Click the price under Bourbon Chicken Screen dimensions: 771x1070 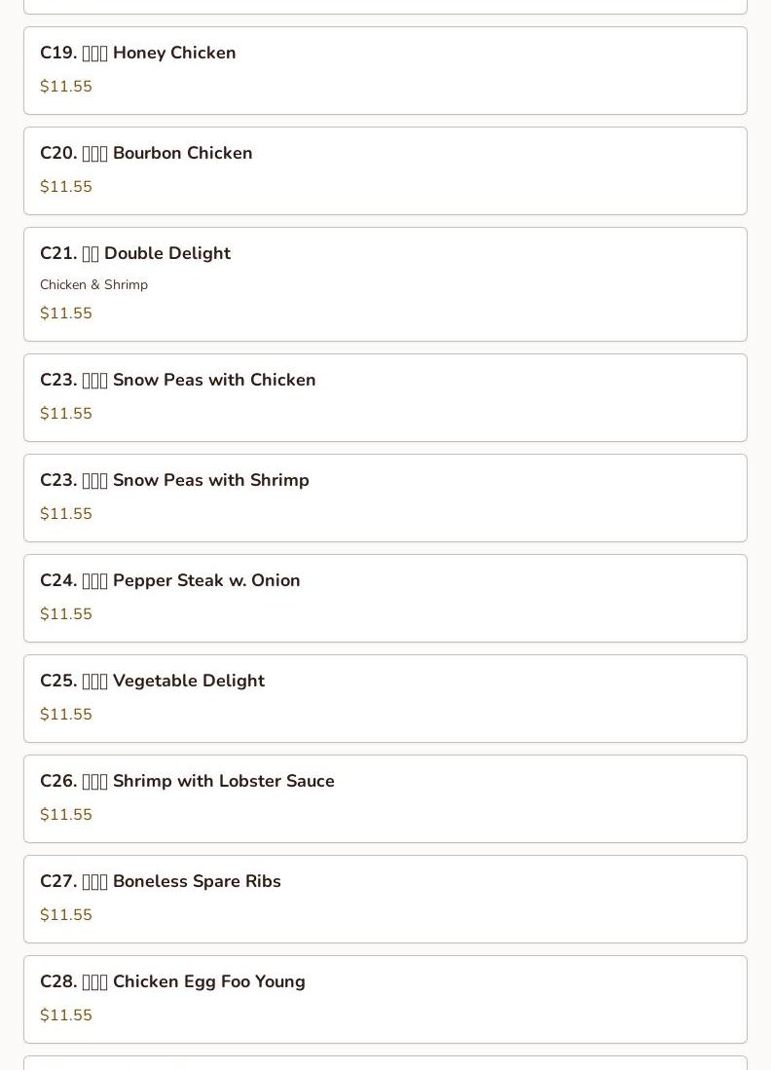click(66, 186)
